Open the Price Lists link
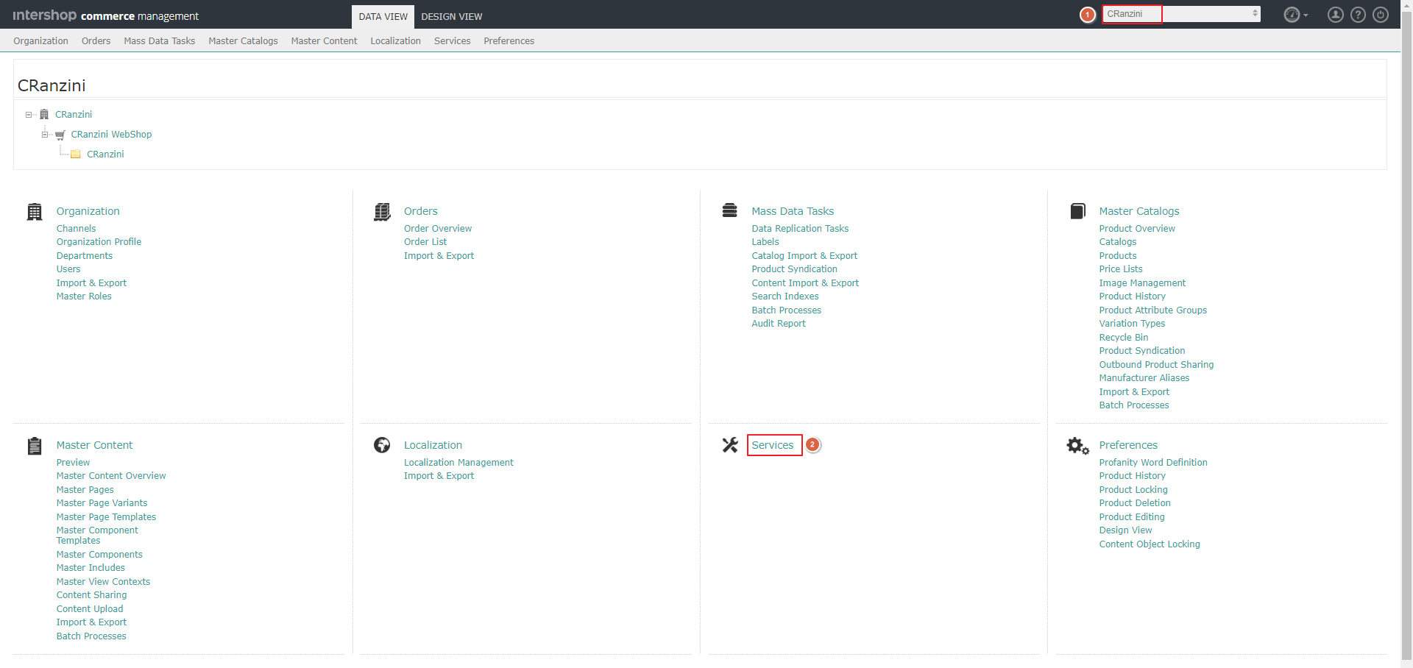 (x=1121, y=269)
